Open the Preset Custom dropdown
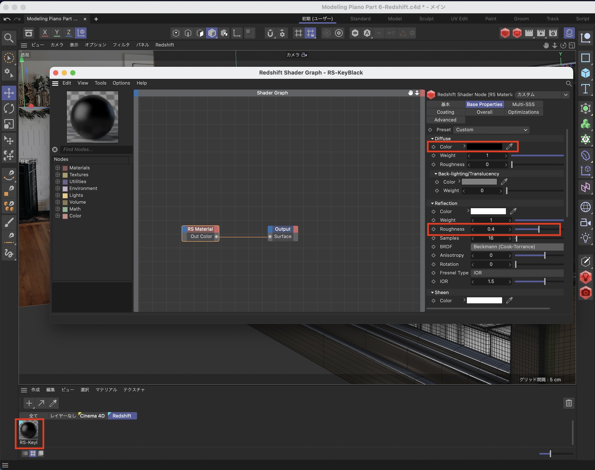595x470 pixels. click(491, 130)
